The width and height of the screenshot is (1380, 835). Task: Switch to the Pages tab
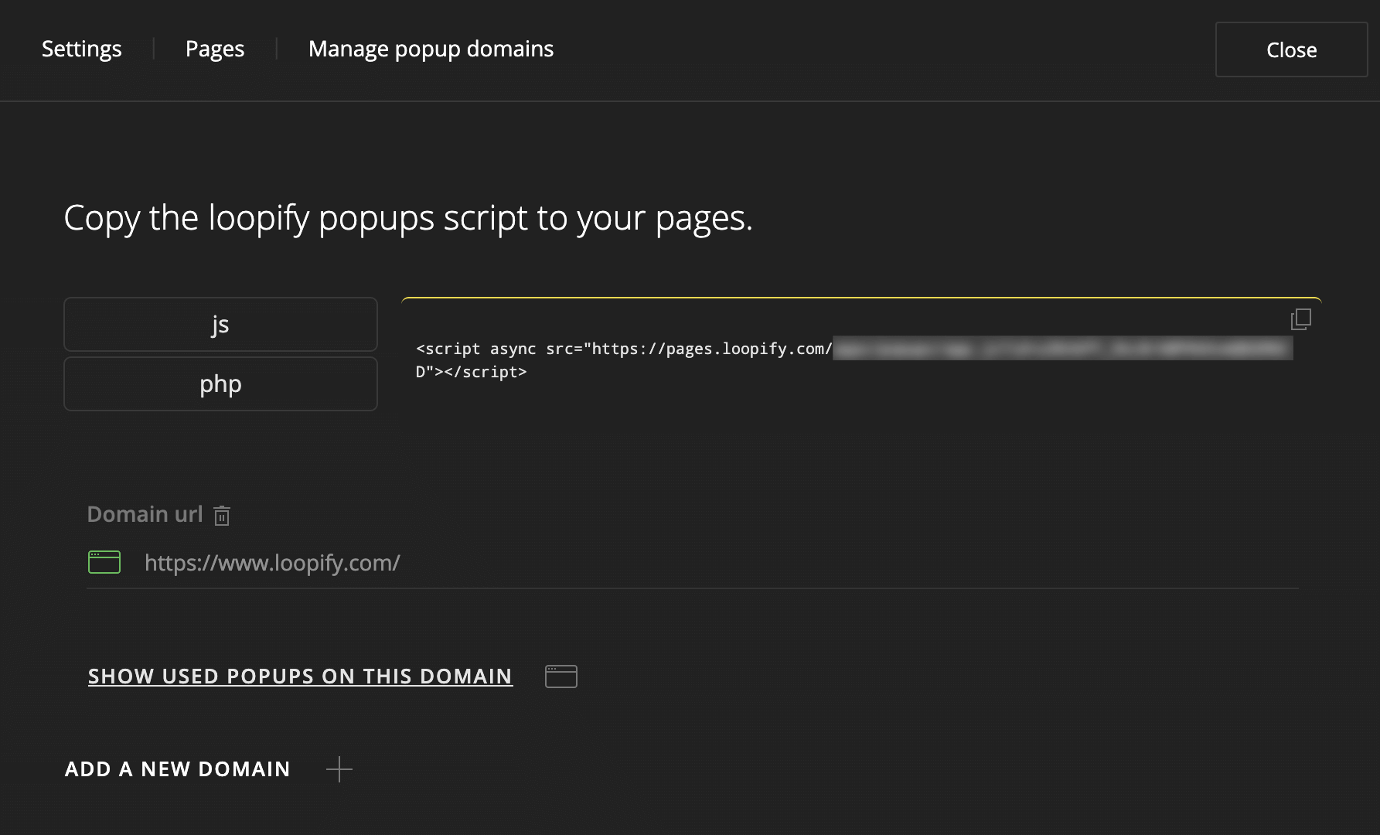215,49
